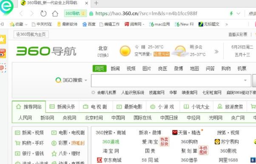Open the mac应用 bookmark

tap(159, 24)
